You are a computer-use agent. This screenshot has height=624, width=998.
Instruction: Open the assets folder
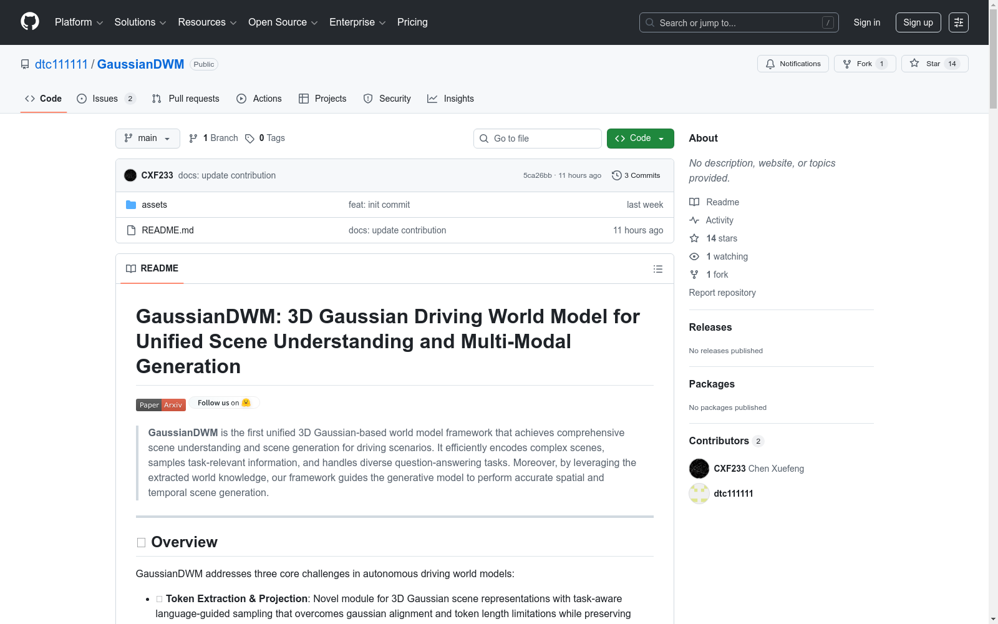point(154,205)
